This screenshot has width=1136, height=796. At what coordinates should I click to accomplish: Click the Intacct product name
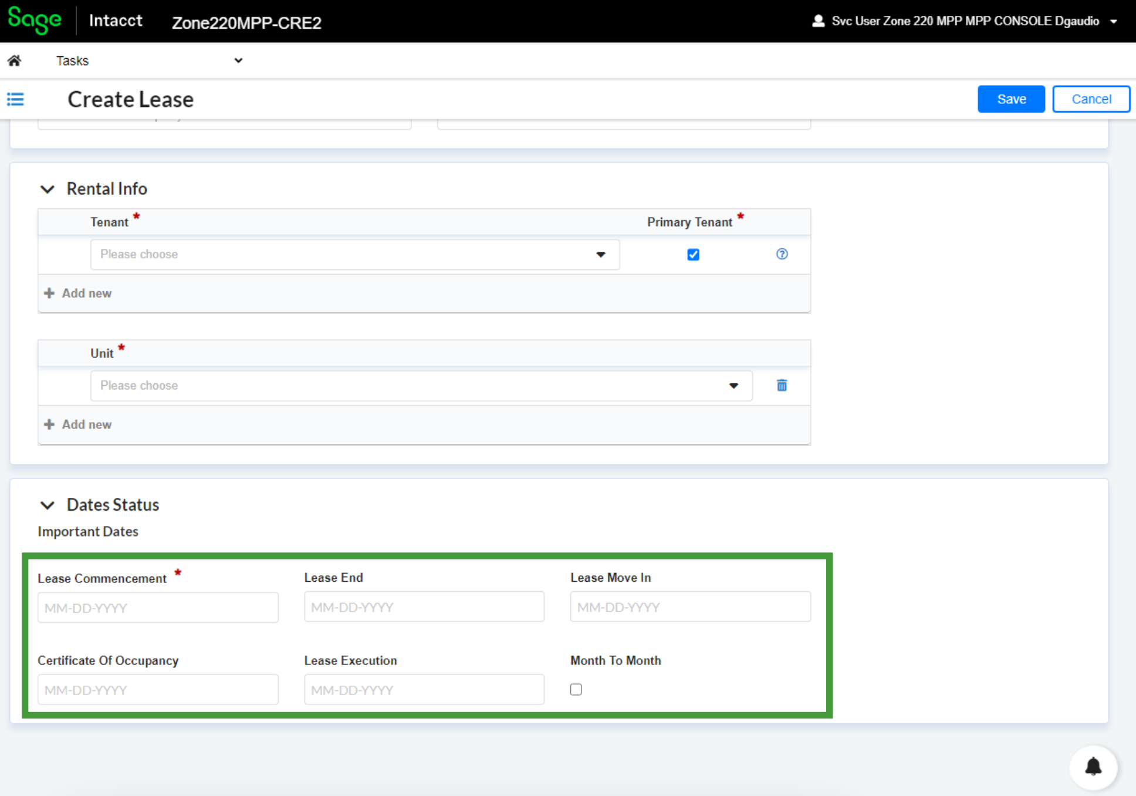click(116, 21)
